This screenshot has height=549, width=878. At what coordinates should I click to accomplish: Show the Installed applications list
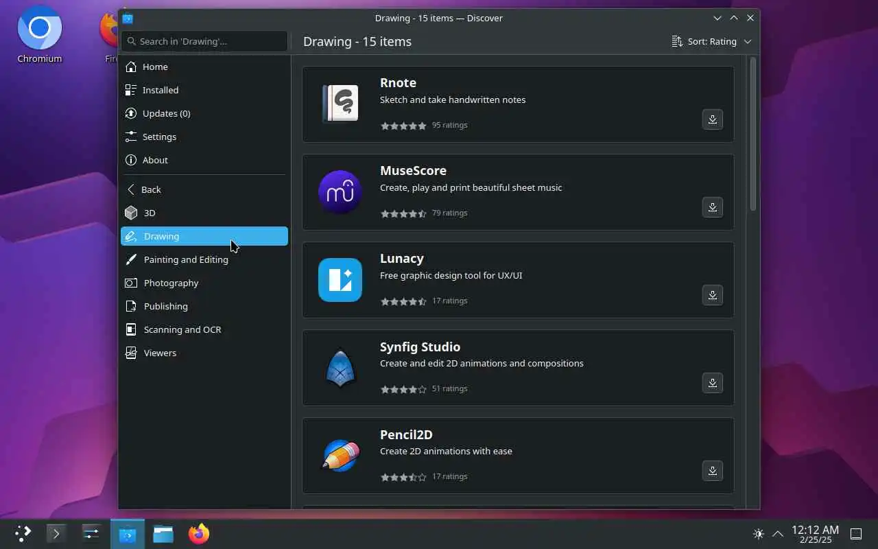[x=204, y=90]
